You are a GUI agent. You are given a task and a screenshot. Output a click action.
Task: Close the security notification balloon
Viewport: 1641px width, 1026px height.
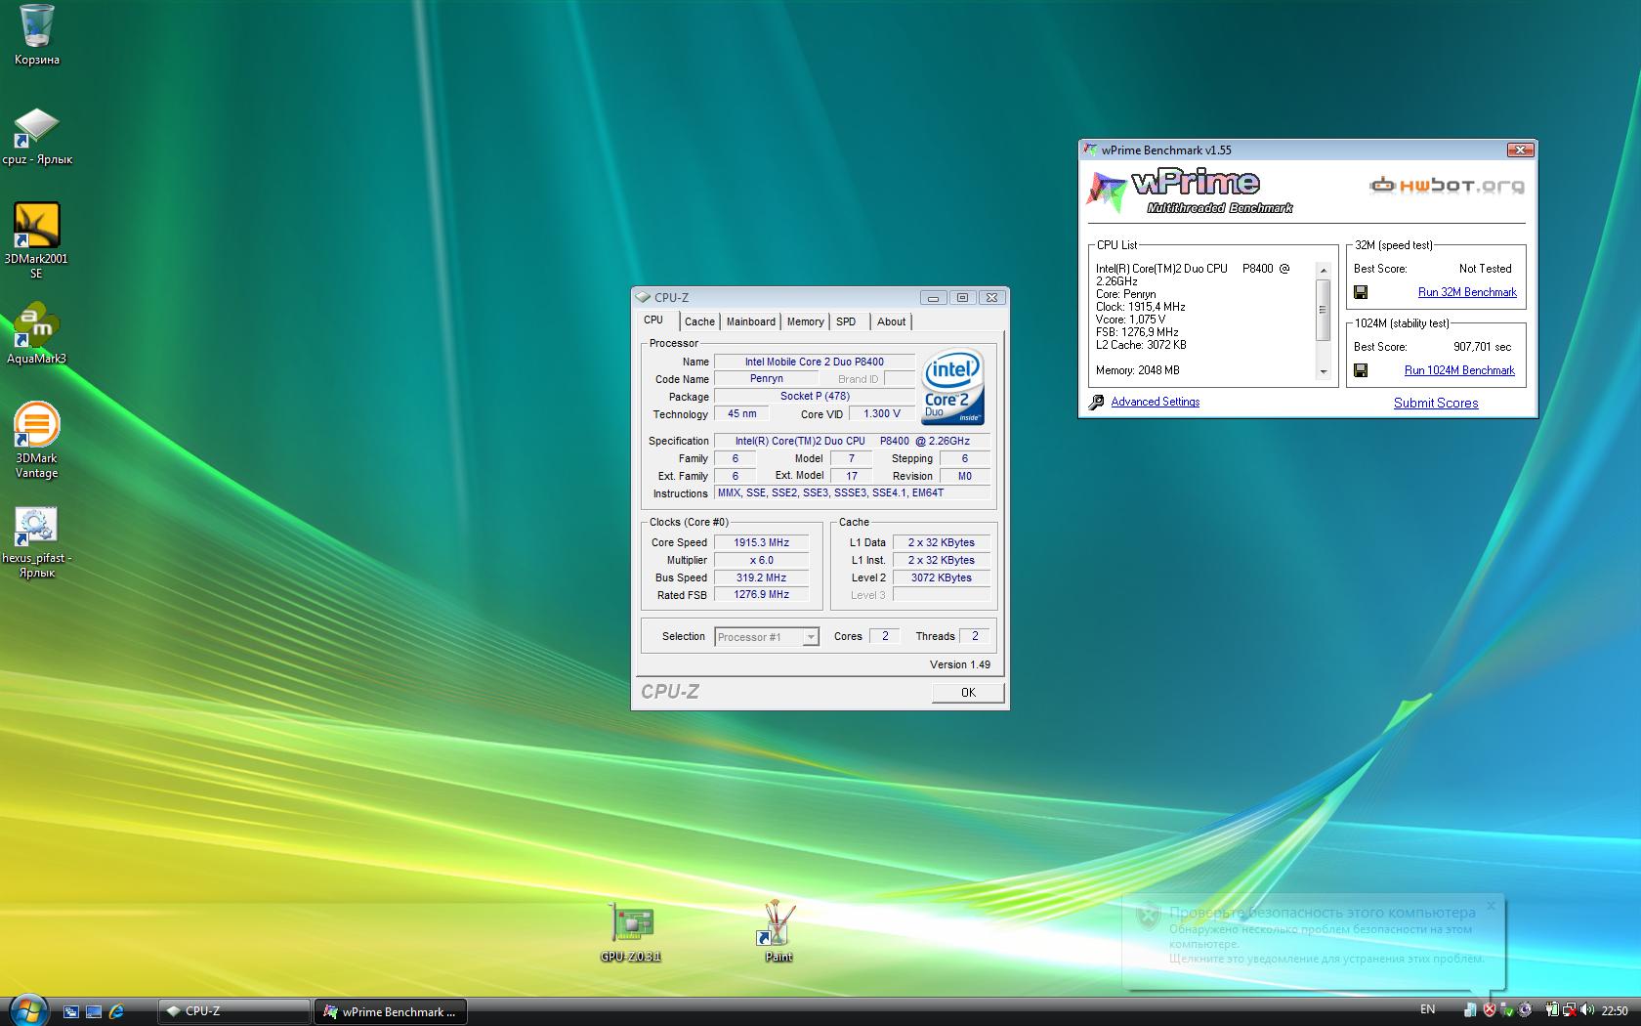tap(1491, 906)
